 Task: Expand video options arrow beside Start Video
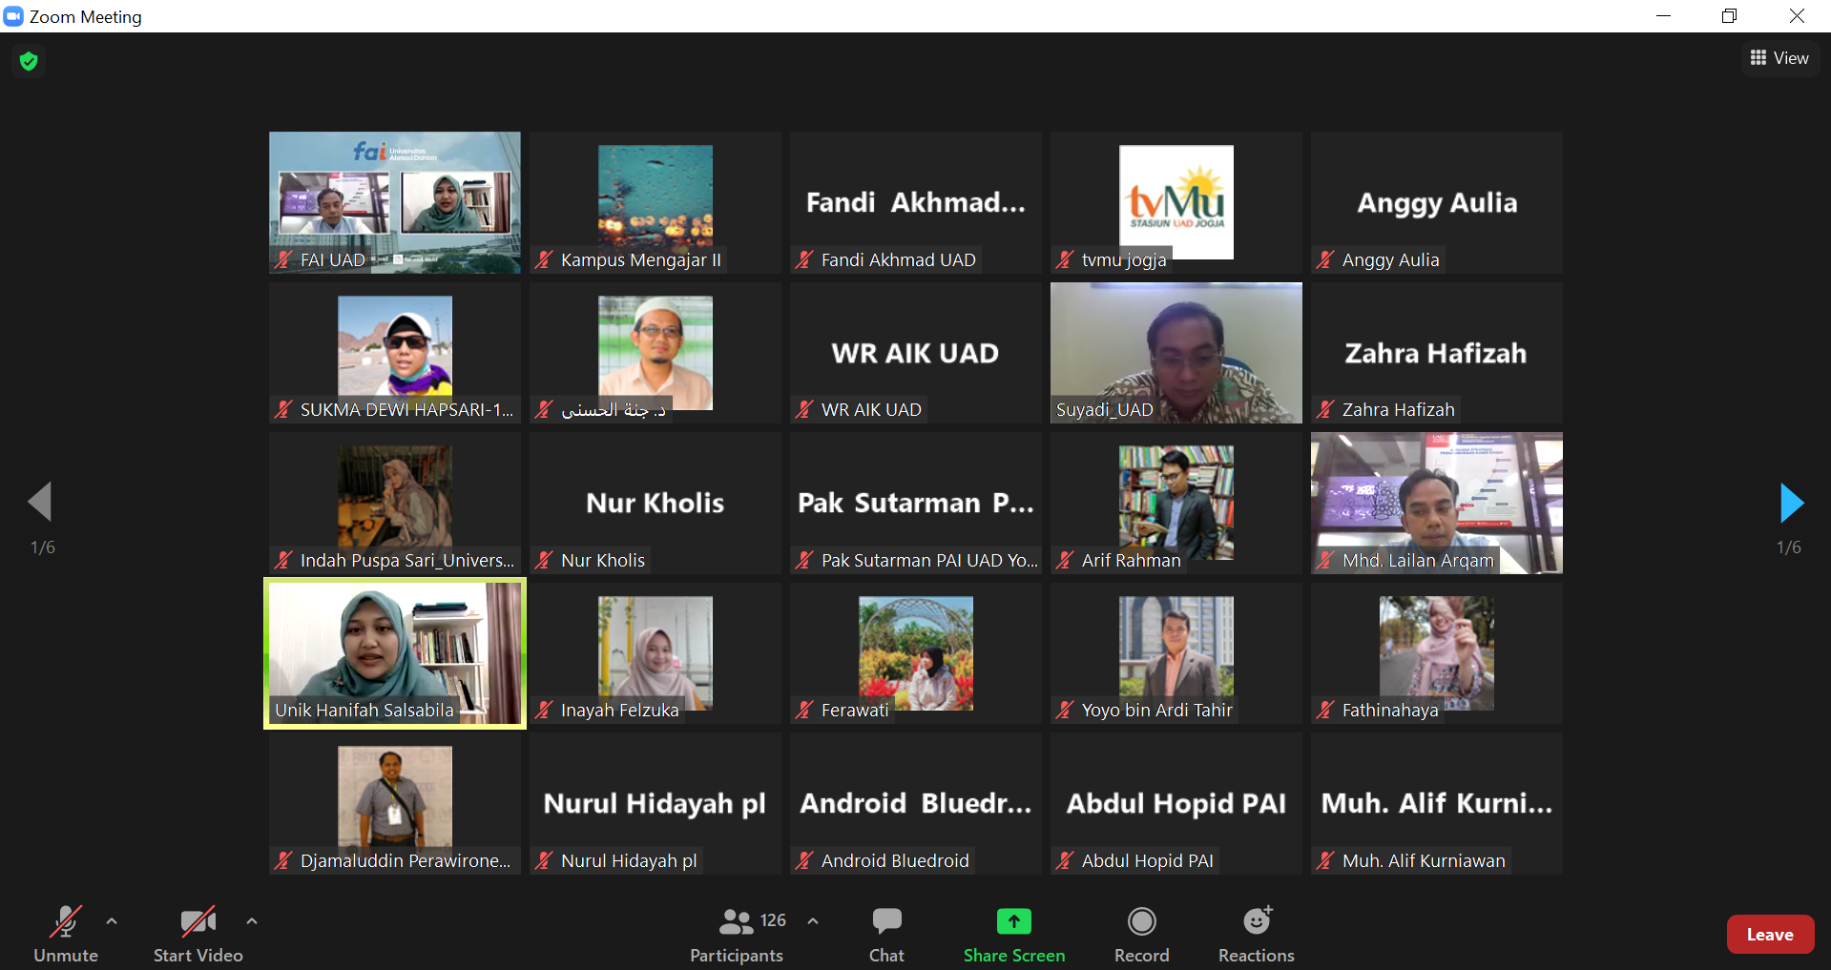[252, 921]
